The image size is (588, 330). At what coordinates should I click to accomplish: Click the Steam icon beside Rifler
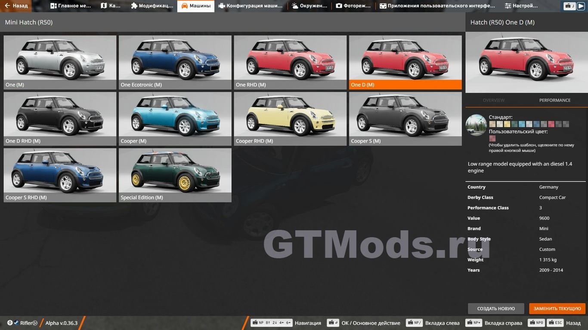pyautogui.click(x=16, y=323)
